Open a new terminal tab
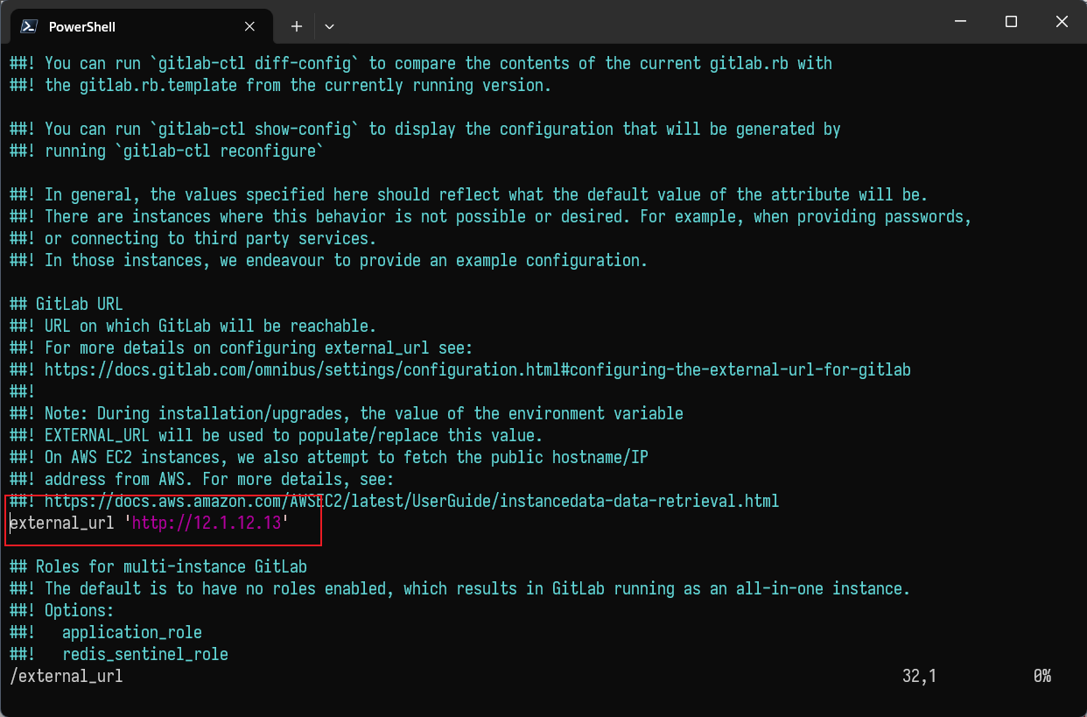Viewport: 1087px width, 717px height. pyautogui.click(x=297, y=26)
